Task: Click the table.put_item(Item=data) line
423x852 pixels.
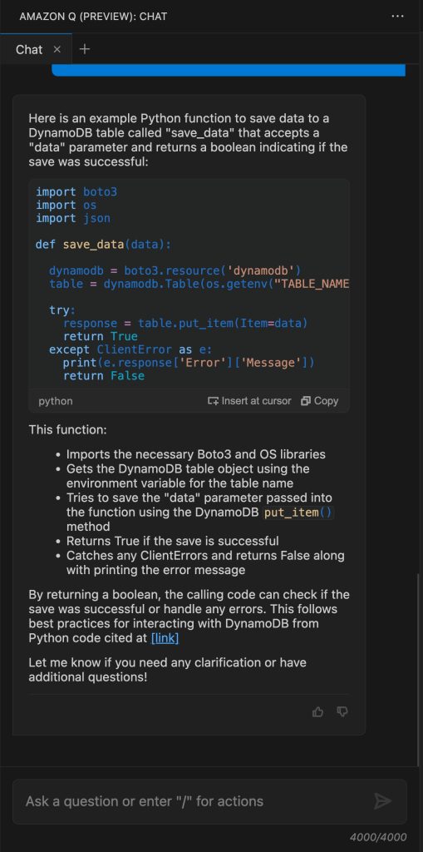Action: 185,324
